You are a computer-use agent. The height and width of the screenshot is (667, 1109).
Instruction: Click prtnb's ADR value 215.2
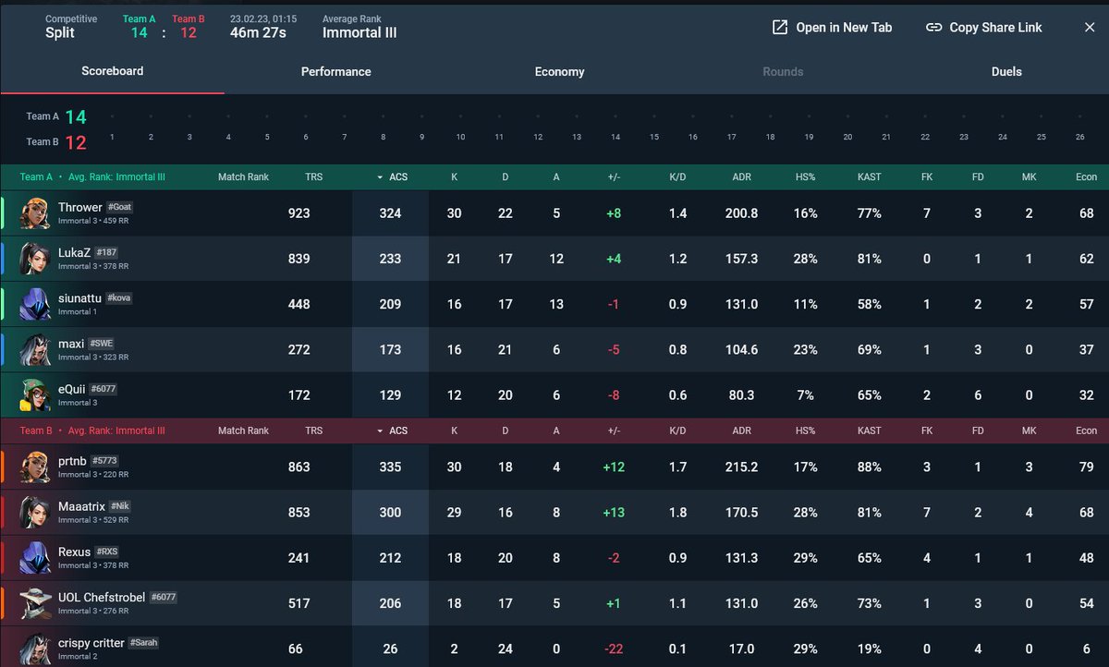741,467
